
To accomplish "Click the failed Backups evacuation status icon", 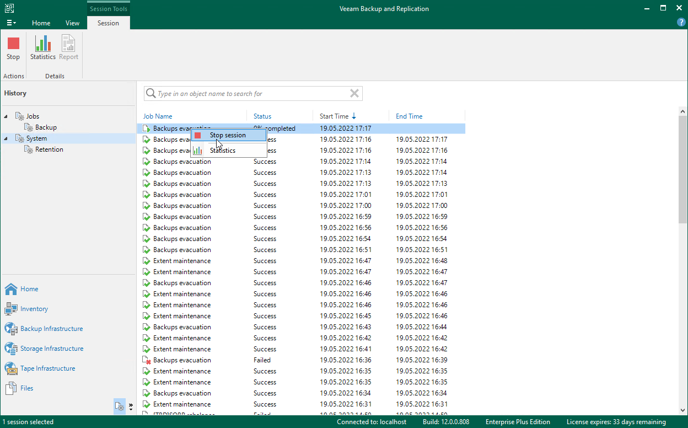I will (x=147, y=360).
